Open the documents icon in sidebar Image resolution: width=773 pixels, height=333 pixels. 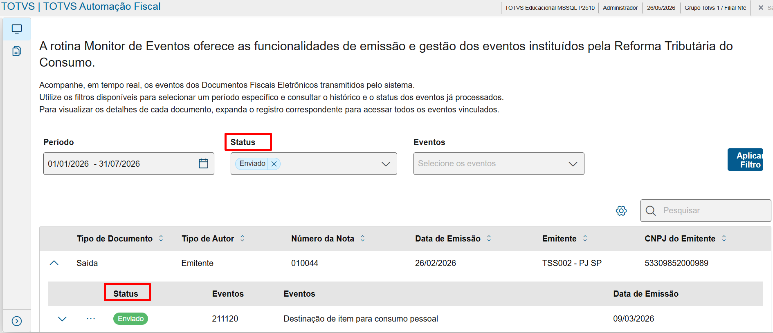point(17,51)
